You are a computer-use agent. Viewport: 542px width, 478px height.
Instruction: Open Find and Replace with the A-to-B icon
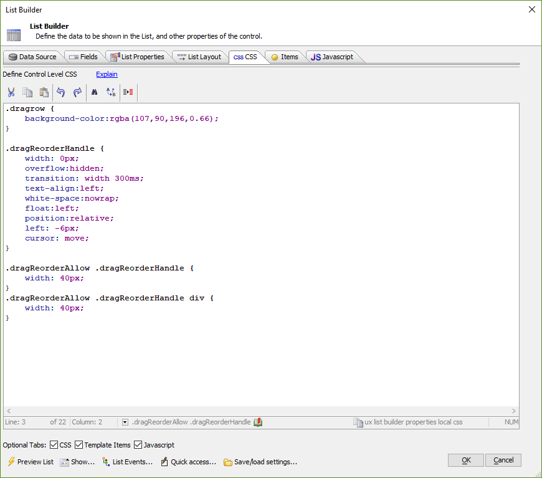(x=111, y=92)
